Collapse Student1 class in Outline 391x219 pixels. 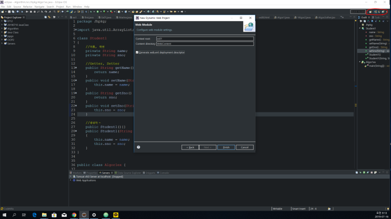click(x=360, y=28)
